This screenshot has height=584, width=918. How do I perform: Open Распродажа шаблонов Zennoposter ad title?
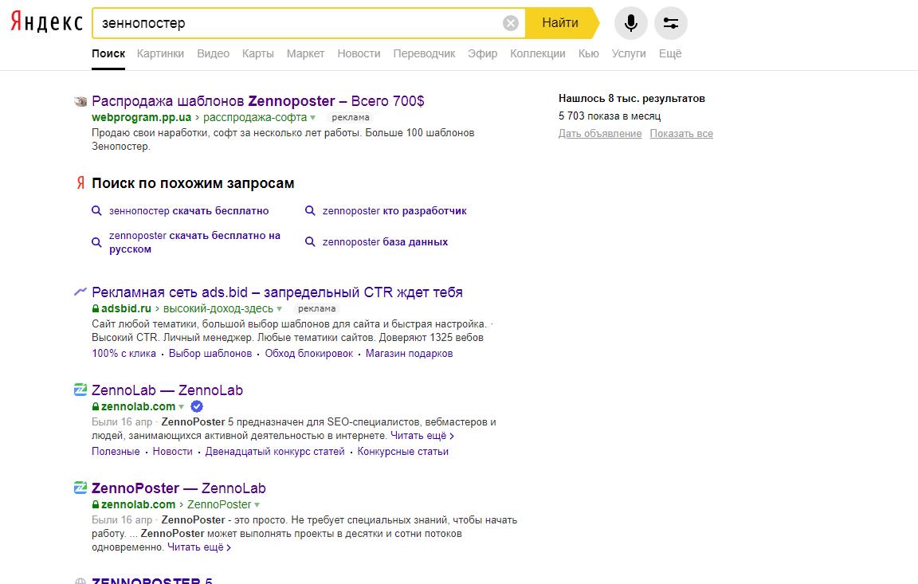click(257, 100)
